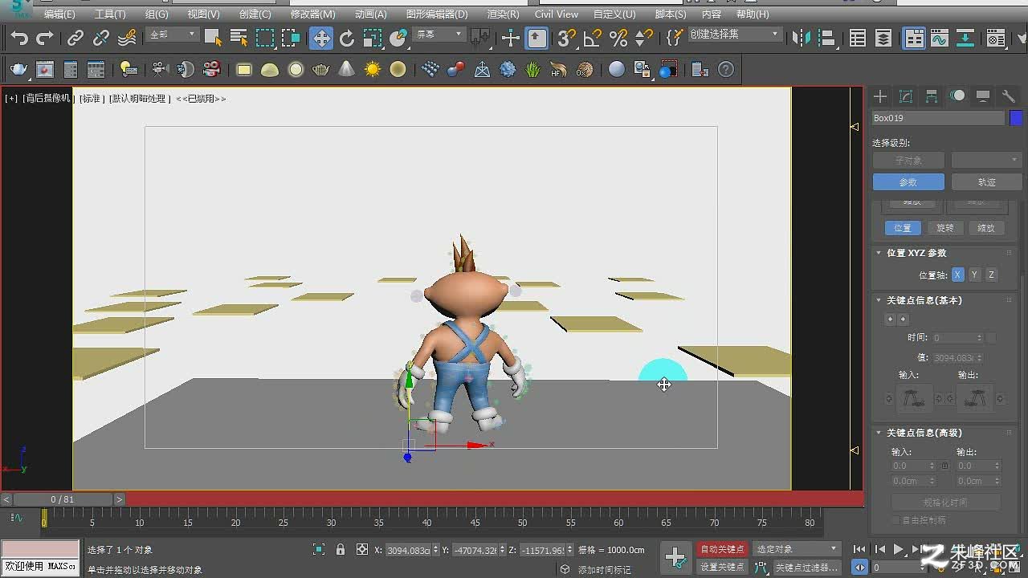Select the 缩放 controller button
The height and width of the screenshot is (578, 1028).
pos(986,228)
